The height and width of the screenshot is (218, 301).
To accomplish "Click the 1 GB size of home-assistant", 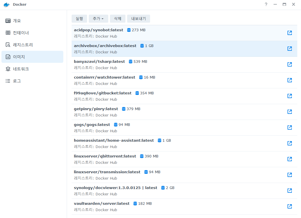I will 167,140.
